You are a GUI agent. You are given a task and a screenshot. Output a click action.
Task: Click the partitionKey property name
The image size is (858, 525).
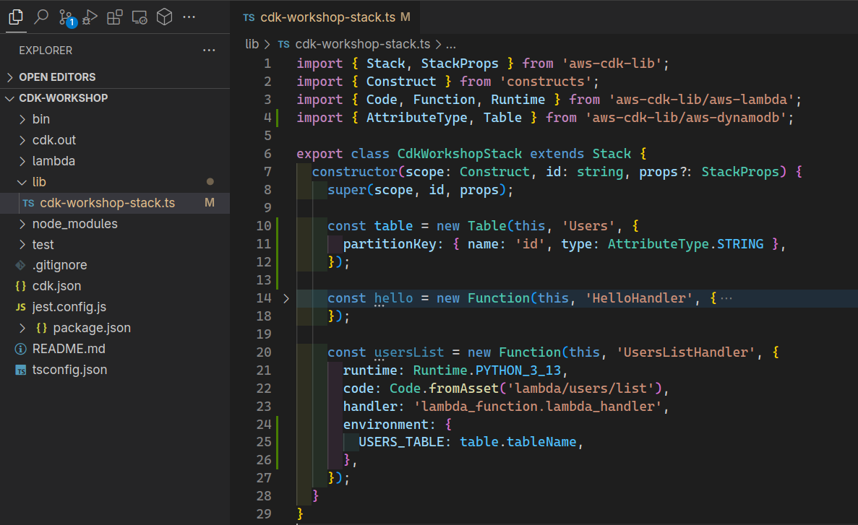[x=390, y=245]
